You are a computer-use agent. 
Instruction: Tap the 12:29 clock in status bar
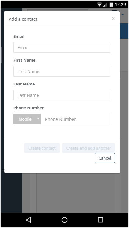click(120, 5)
